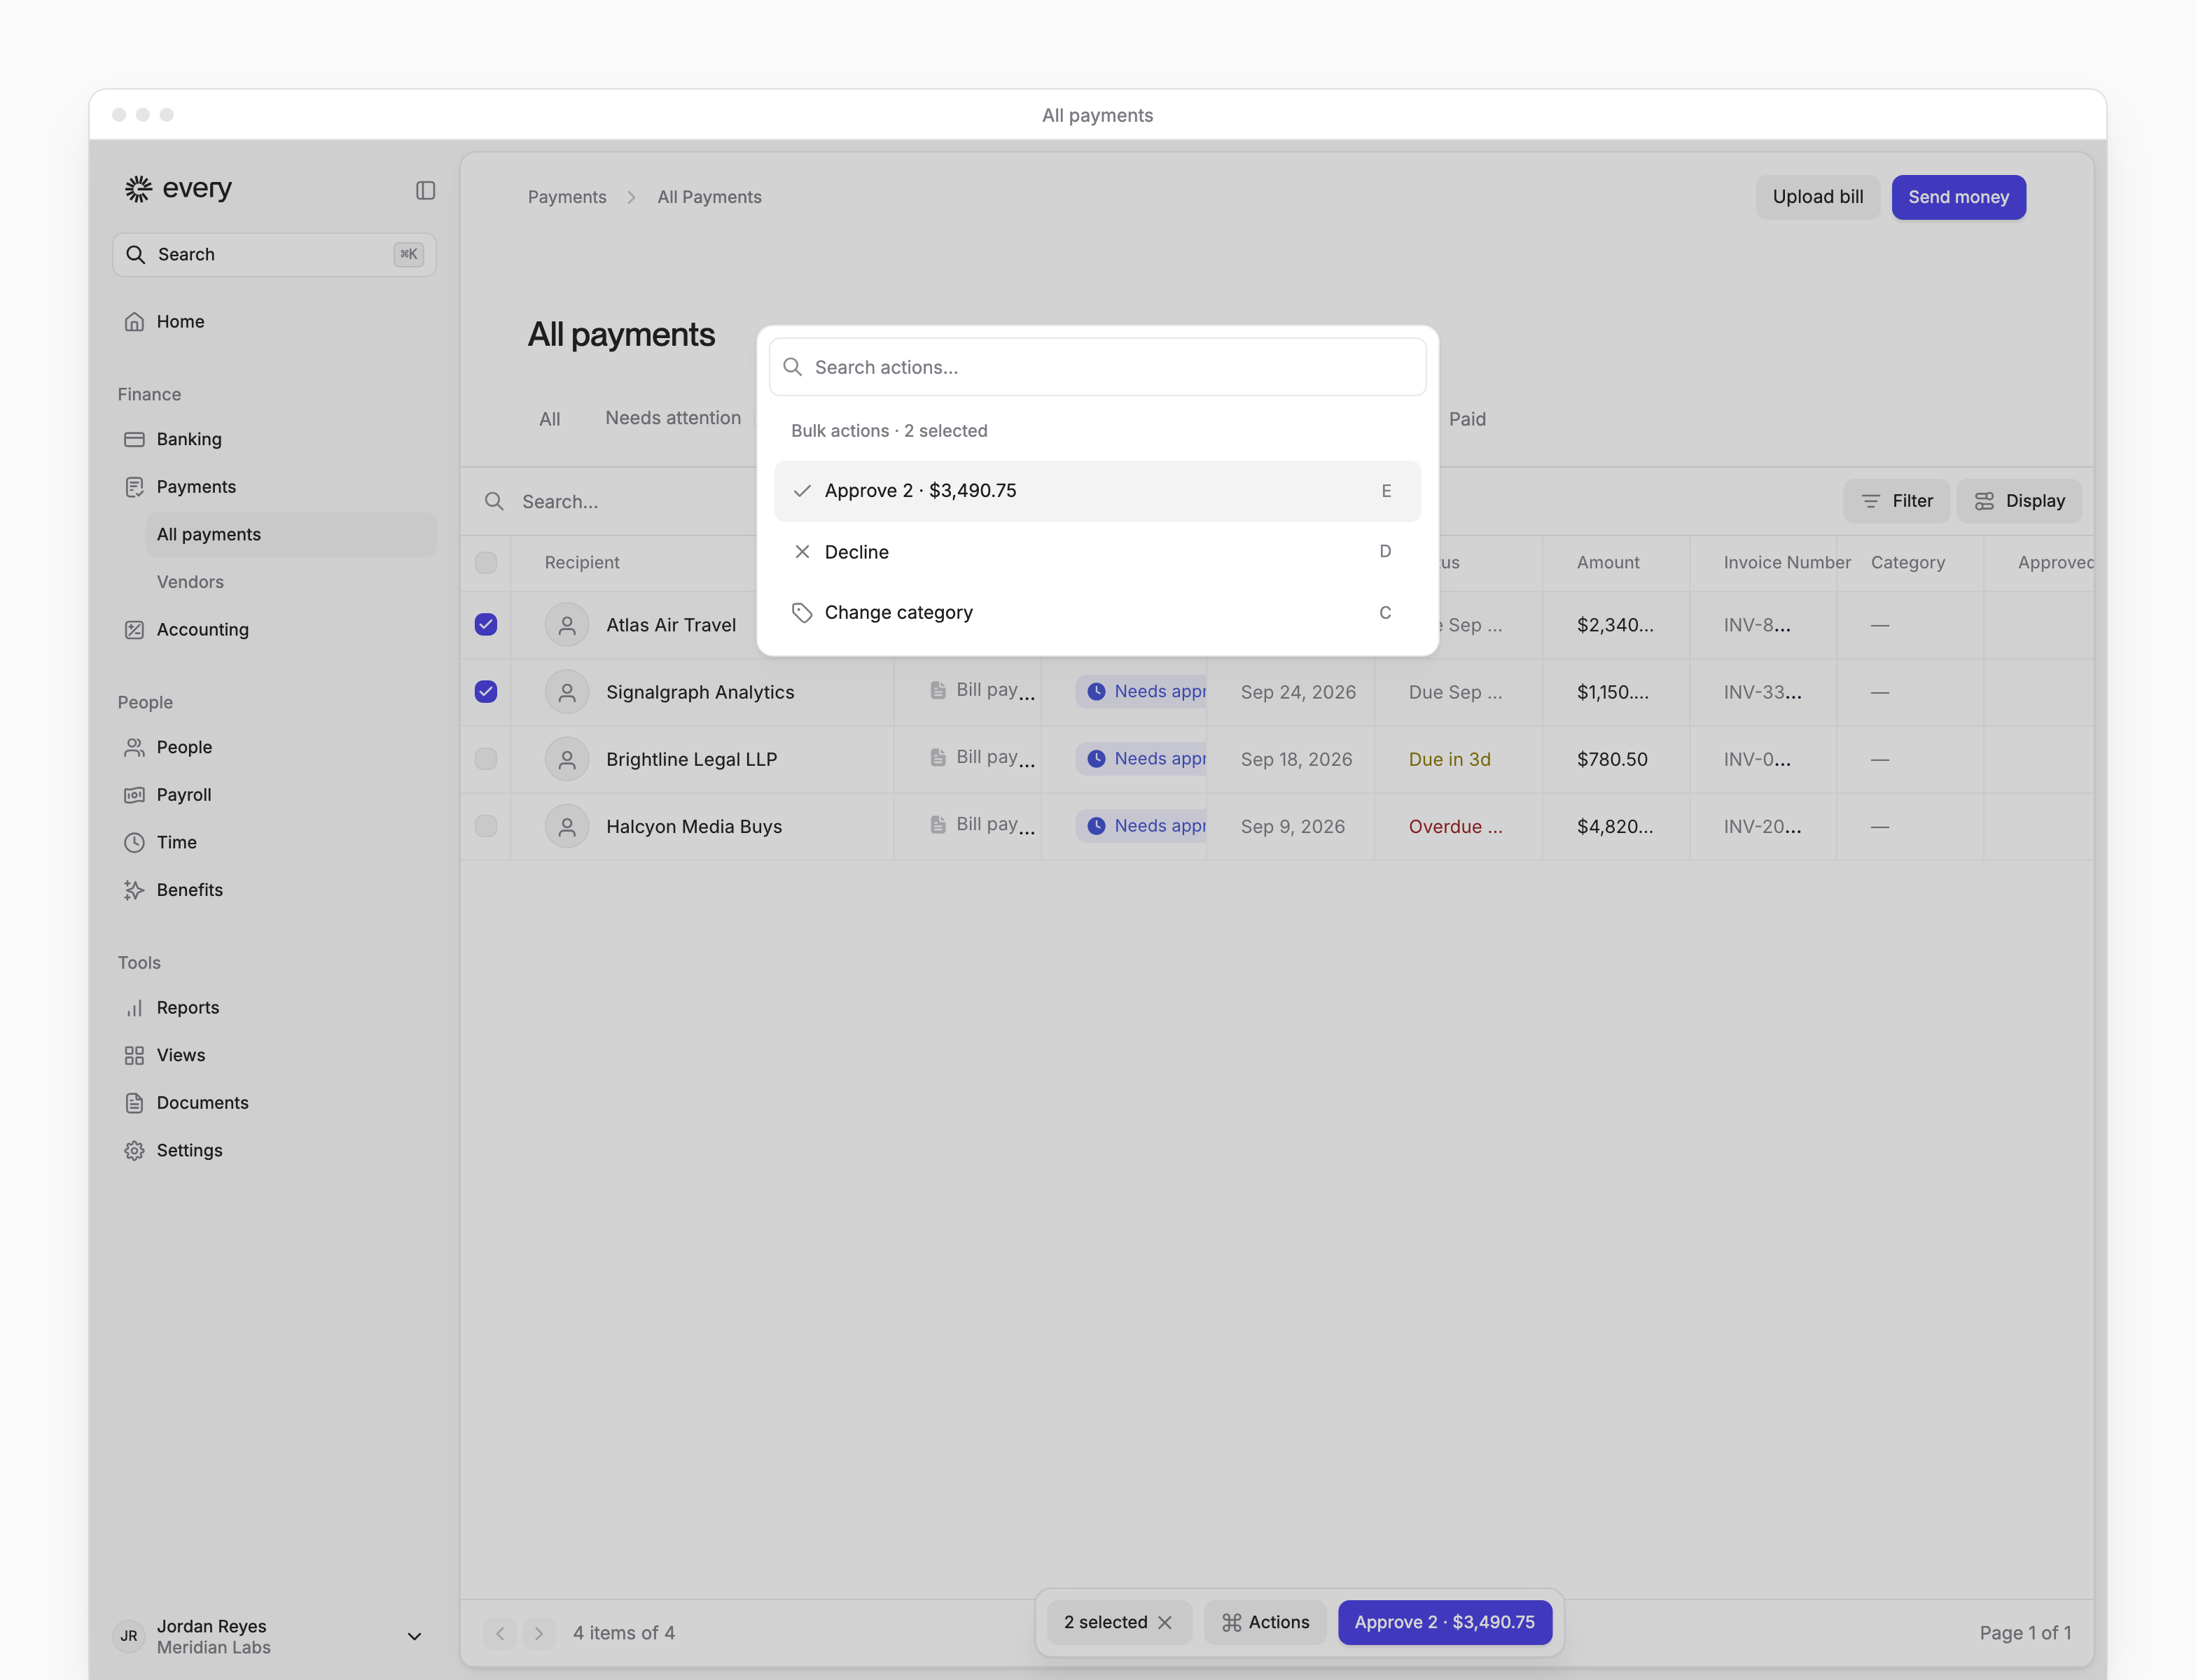Open the People page
The height and width of the screenshot is (1680, 2196).
click(274, 747)
